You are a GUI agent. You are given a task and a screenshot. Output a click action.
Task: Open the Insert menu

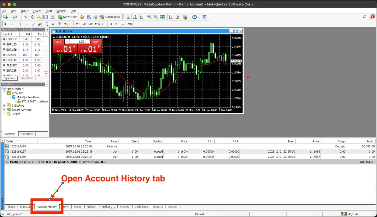[x=25, y=11]
